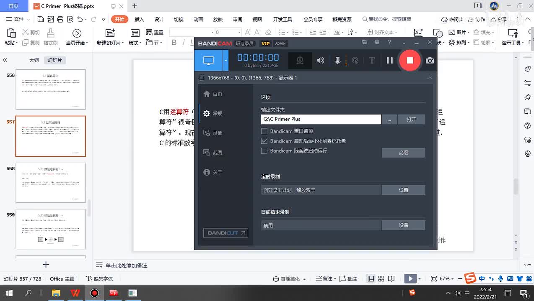Click 打开 to open the output folder
The height and width of the screenshot is (301, 534).
click(x=411, y=119)
